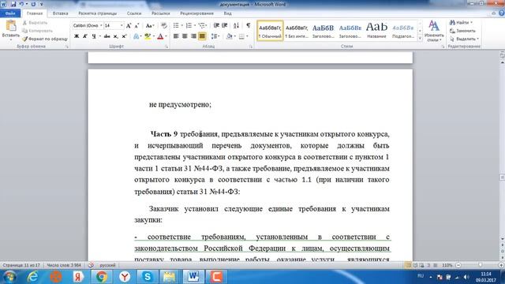The image size is (505, 284).
Task: Toggle Superscript formatting
Action: point(124,36)
